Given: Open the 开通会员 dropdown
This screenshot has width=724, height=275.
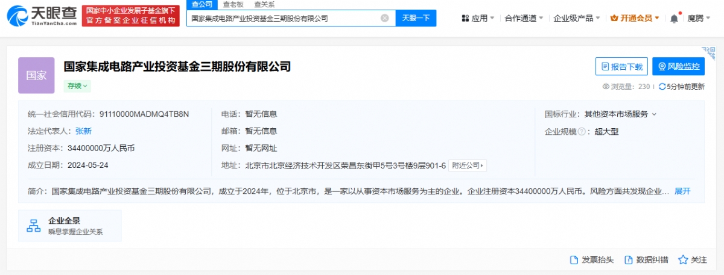Looking at the screenshot, I should [x=635, y=19].
